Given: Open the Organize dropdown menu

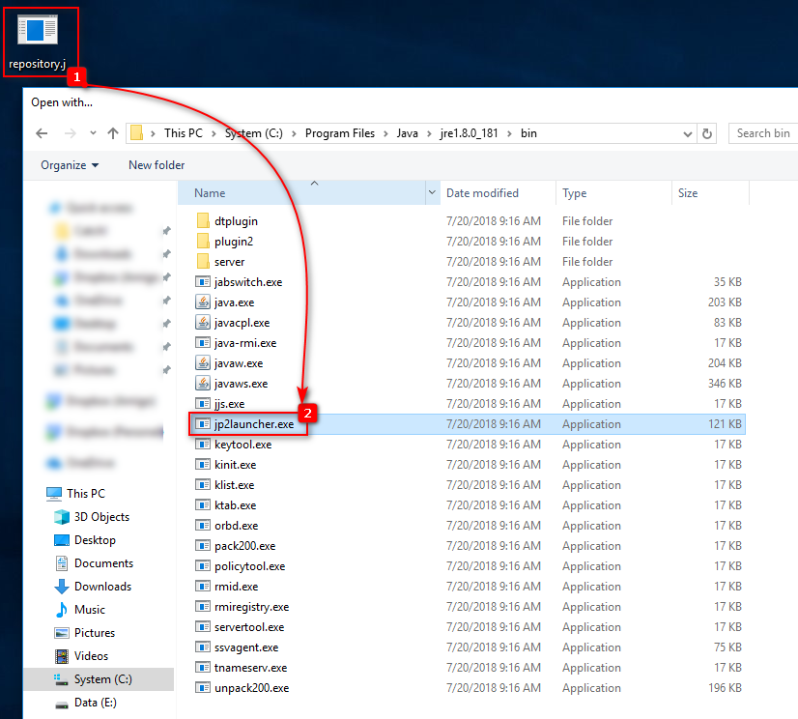Looking at the screenshot, I should (70, 165).
